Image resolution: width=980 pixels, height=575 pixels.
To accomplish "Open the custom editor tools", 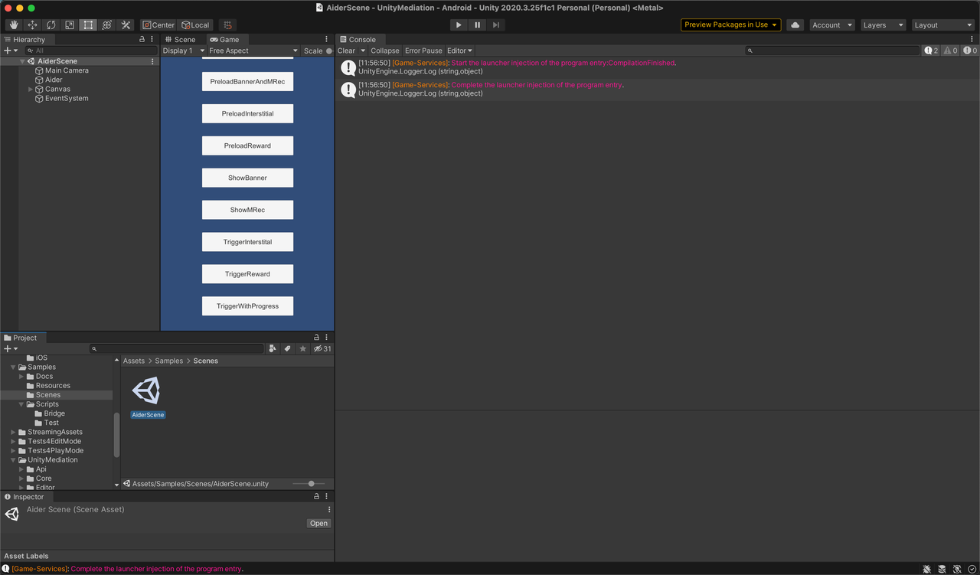I will [126, 25].
